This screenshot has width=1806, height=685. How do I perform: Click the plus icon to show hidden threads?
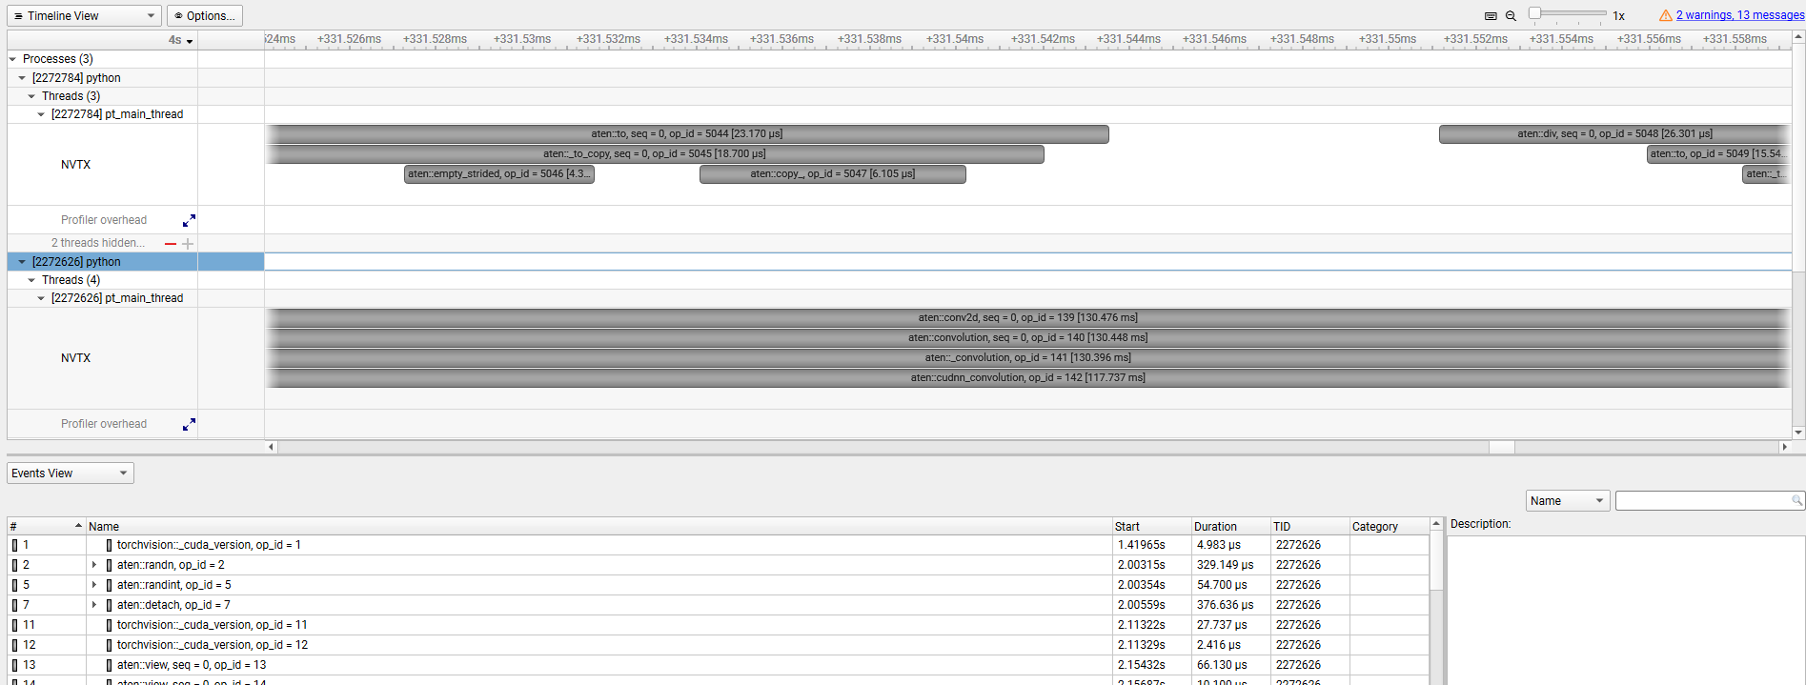(x=188, y=244)
